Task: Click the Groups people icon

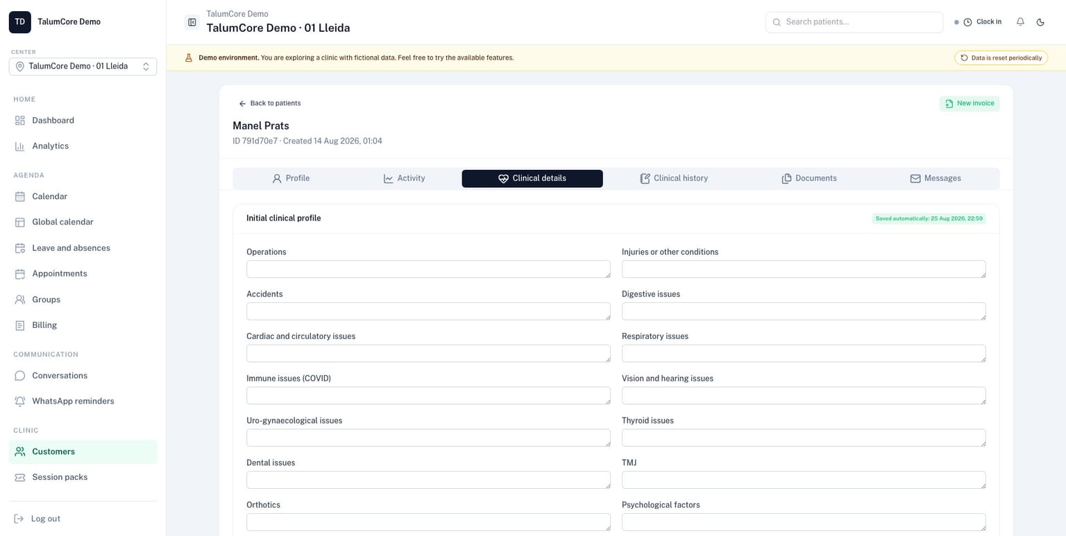Action: point(20,300)
